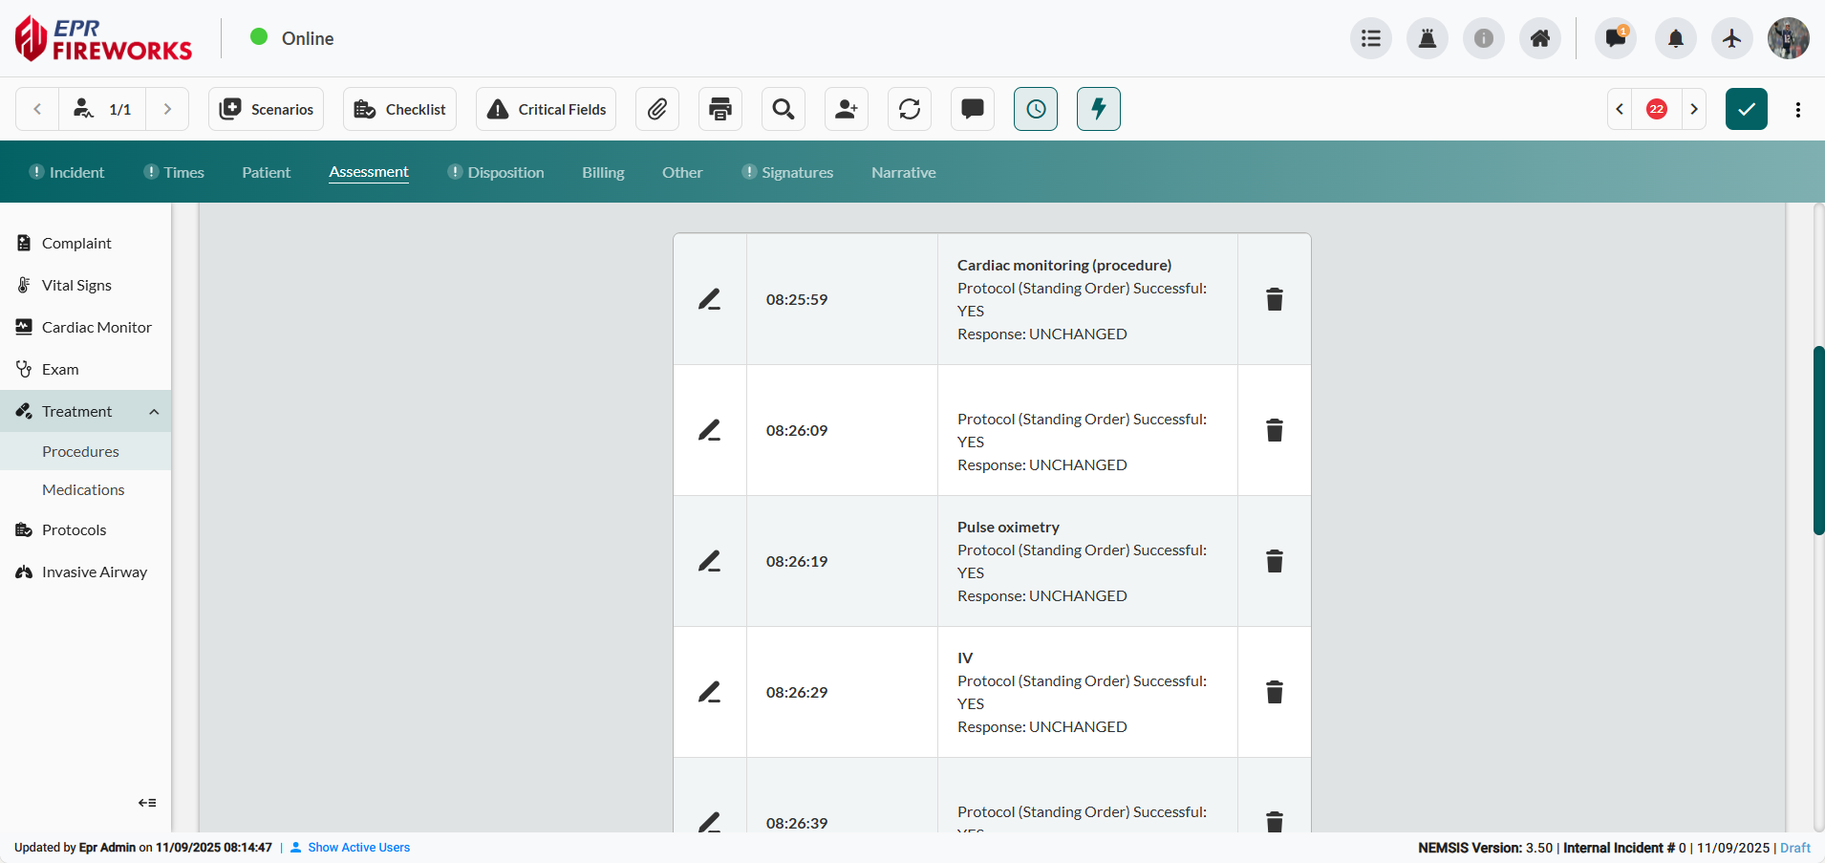Click the refresh sync icon
Image resolution: width=1825 pixels, height=863 pixels.
tap(910, 109)
